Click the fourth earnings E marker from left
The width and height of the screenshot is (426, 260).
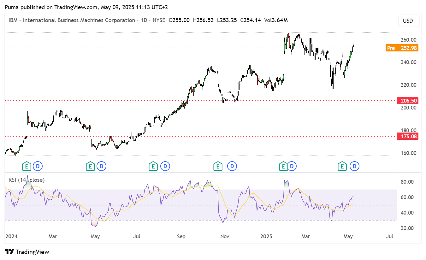coord(217,166)
